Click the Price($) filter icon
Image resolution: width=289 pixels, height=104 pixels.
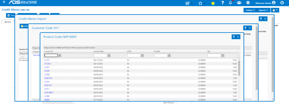169,55
